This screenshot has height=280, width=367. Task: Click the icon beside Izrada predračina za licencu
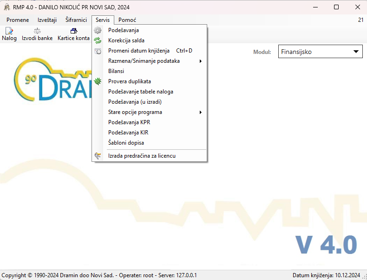tap(98, 156)
